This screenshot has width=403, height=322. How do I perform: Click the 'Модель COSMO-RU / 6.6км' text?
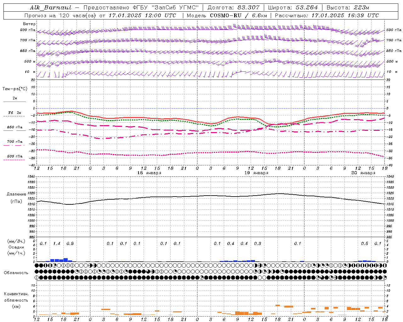coord(227,15)
